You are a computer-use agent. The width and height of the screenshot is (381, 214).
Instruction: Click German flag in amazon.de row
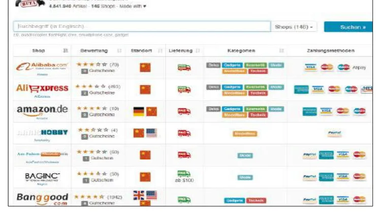tap(139, 112)
